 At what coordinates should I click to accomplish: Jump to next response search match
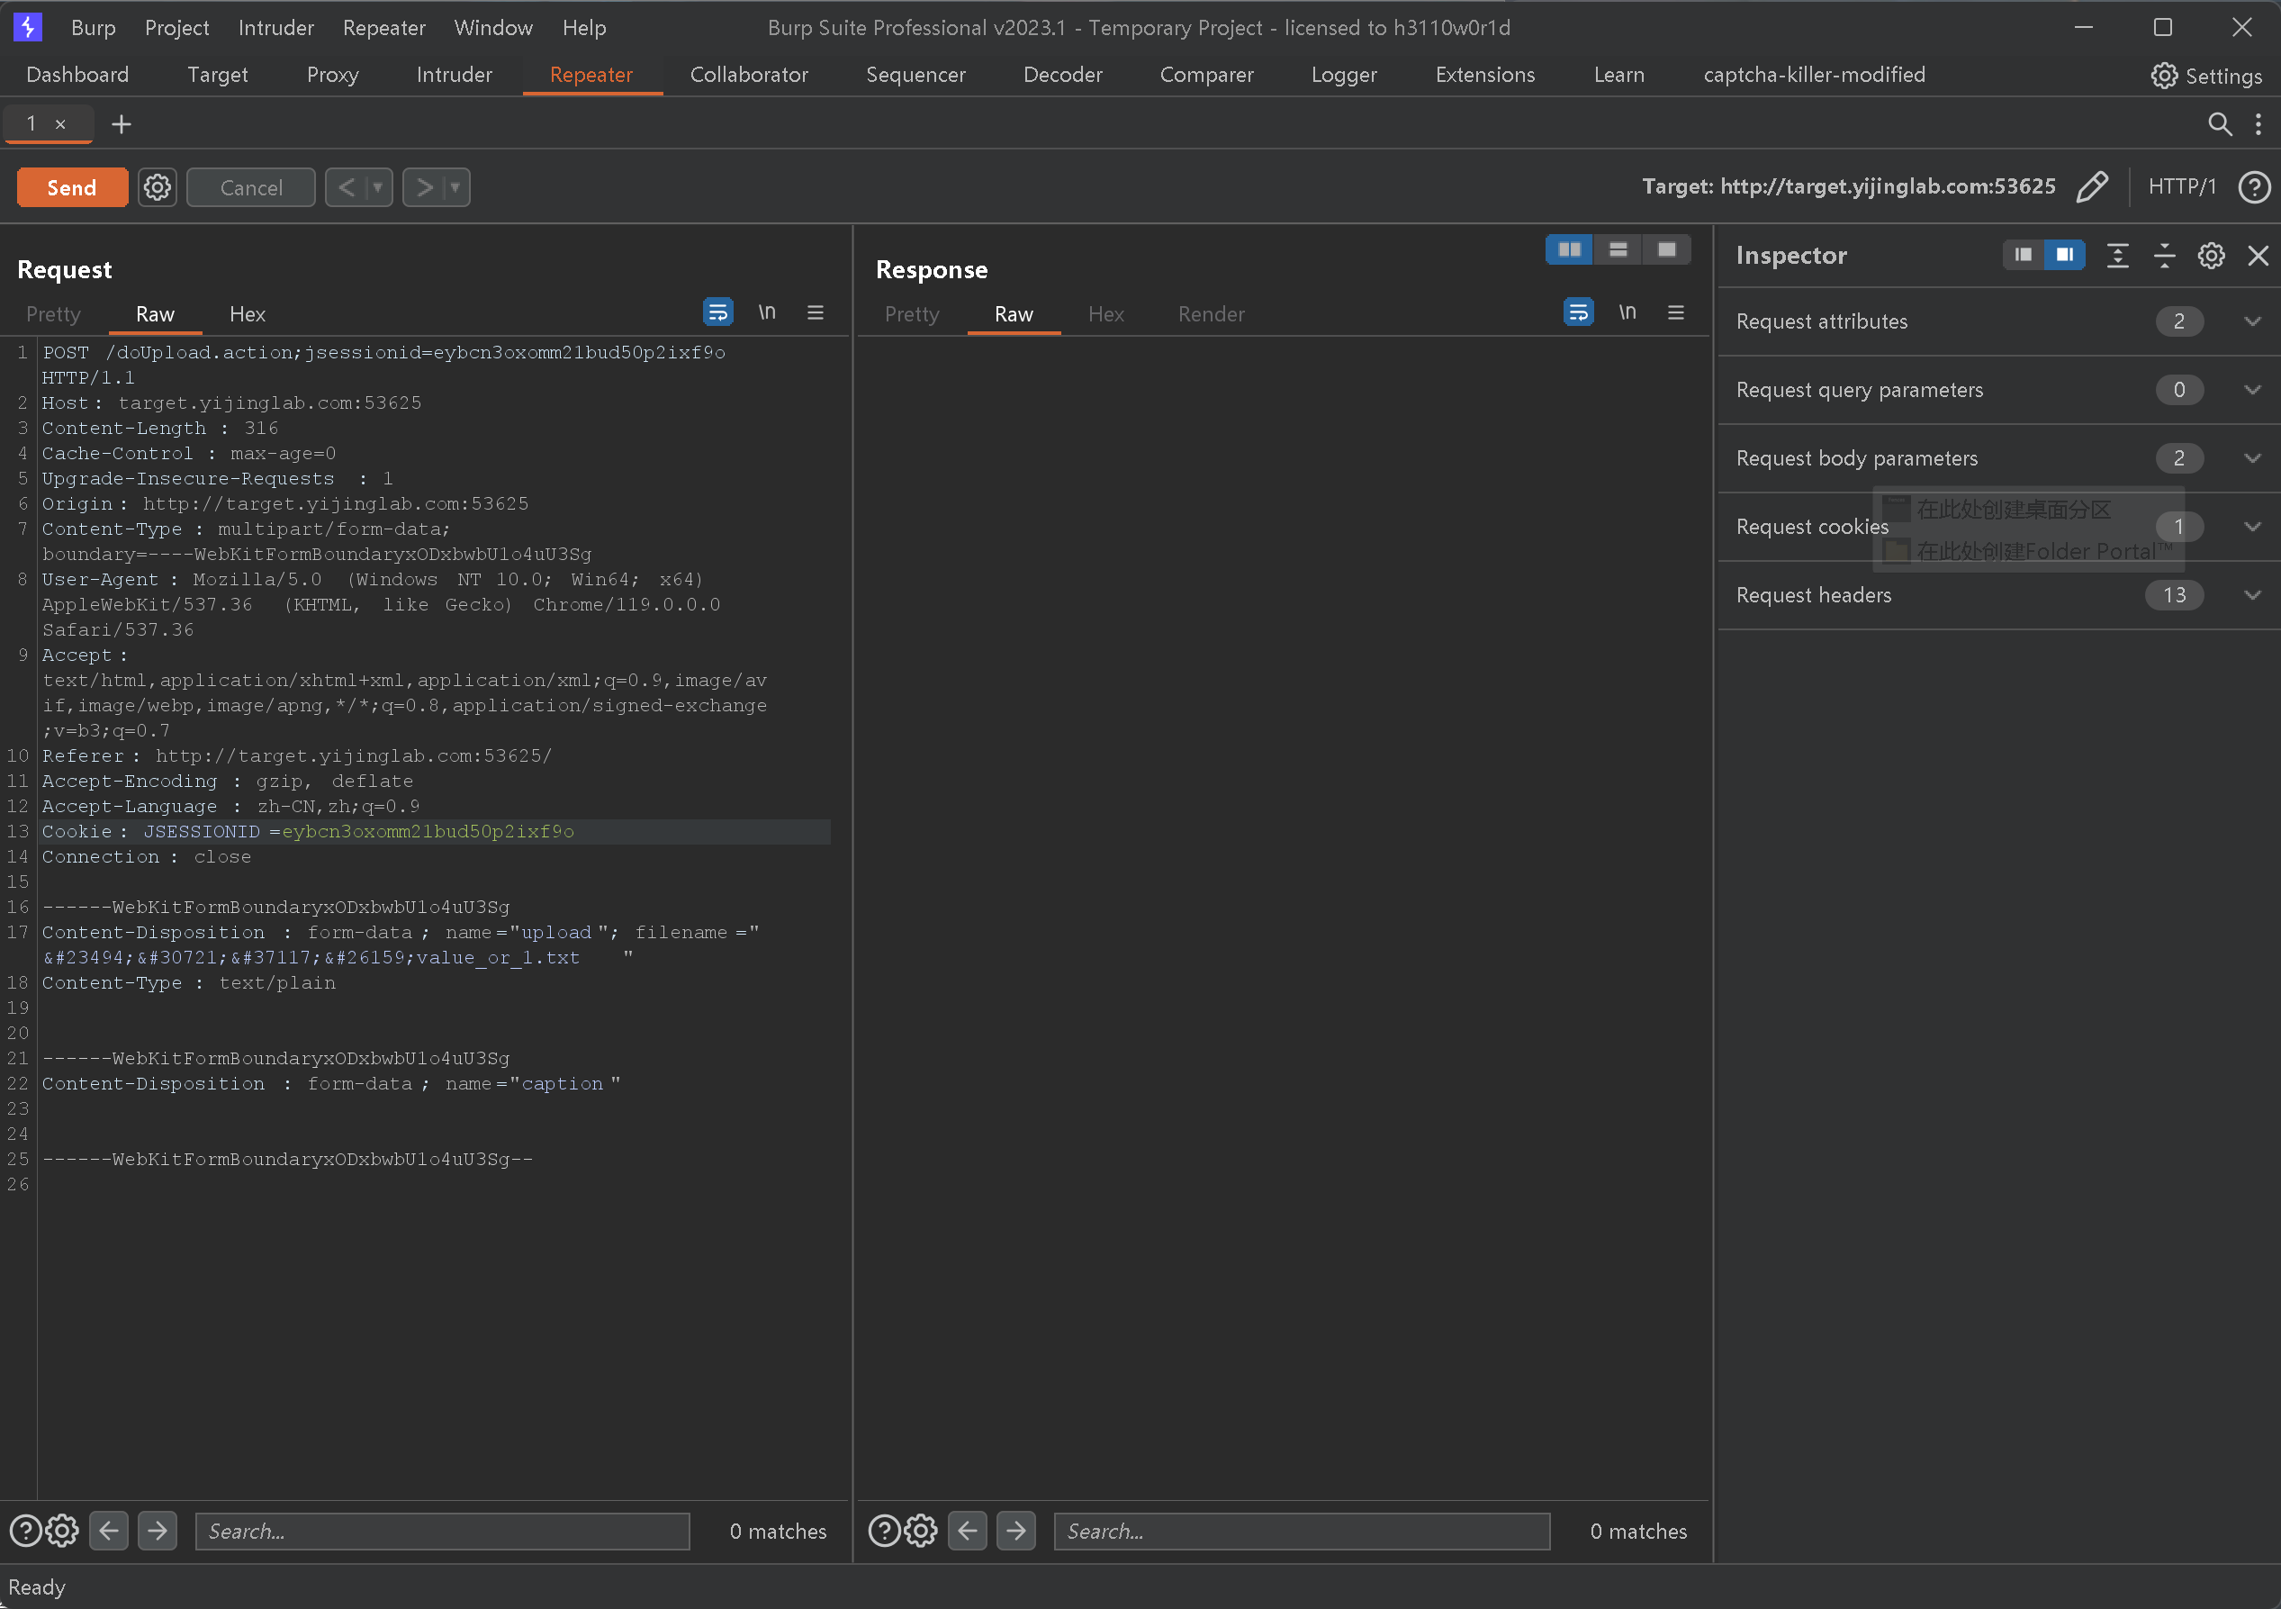coord(1015,1531)
